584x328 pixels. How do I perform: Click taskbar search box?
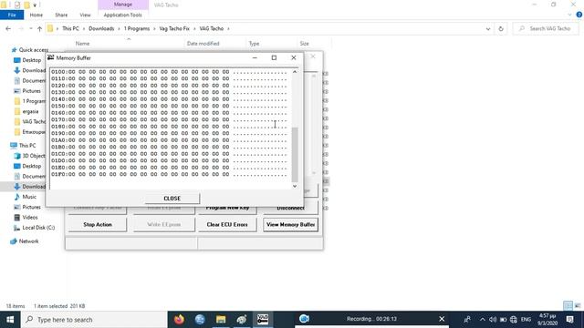(94, 320)
